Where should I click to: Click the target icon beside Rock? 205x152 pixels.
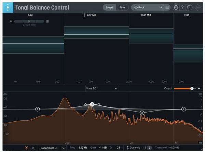point(136,7)
